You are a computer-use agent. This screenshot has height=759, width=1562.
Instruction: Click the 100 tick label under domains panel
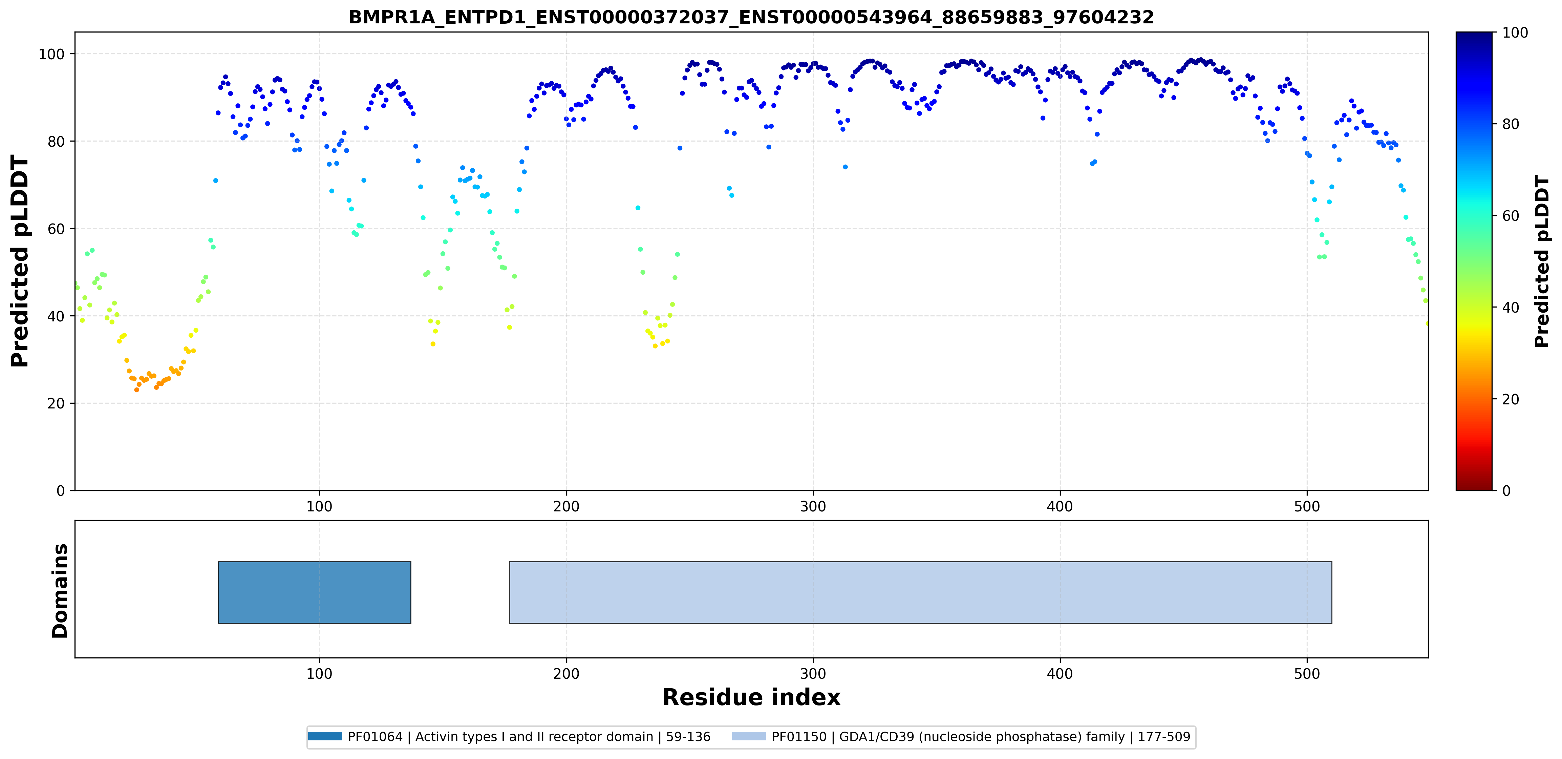pyautogui.click(x=320, y=674)
